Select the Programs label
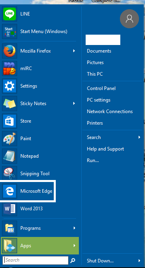This screenshot has height=268, width=145. point(31,228)
